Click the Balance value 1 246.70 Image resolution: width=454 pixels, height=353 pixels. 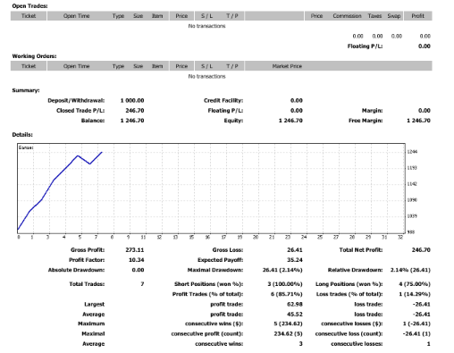click(x=132, y=121)
